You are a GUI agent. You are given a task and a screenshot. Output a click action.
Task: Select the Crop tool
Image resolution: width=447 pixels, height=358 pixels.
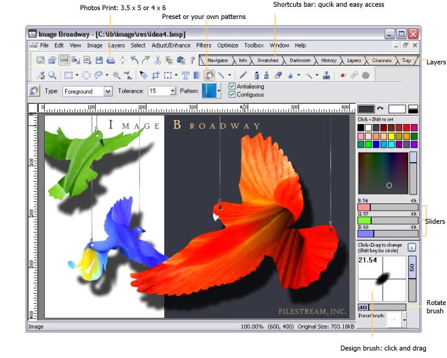click(155, 75)
